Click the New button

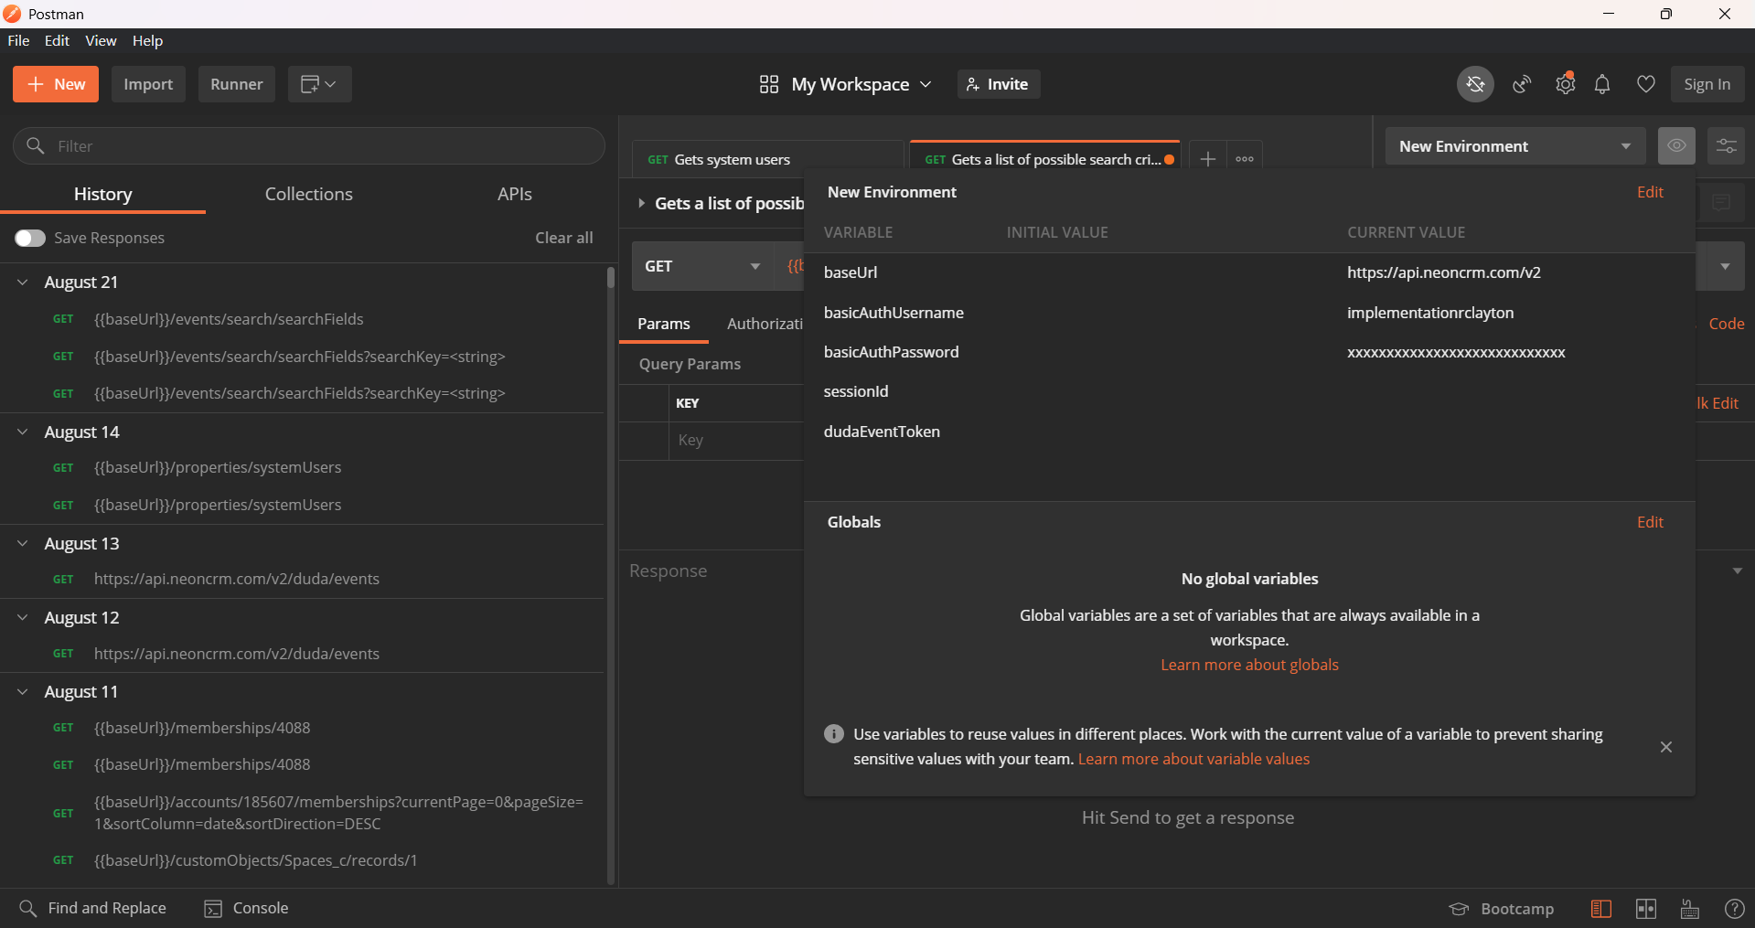tap(56, 84)
